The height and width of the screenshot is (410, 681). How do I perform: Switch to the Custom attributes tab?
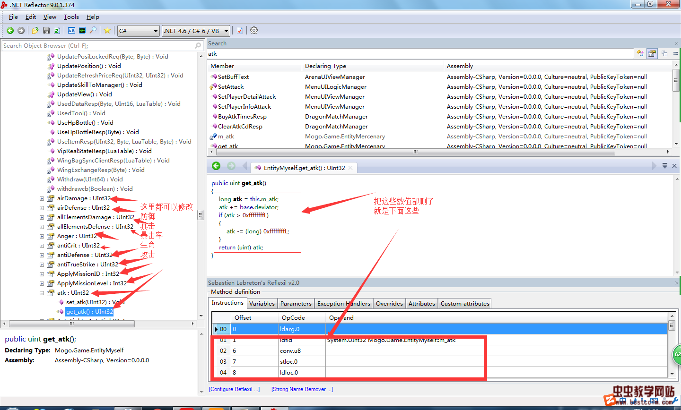click(465, 304)
